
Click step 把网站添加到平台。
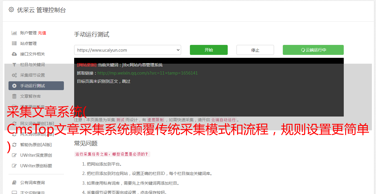tap(104, 164)
